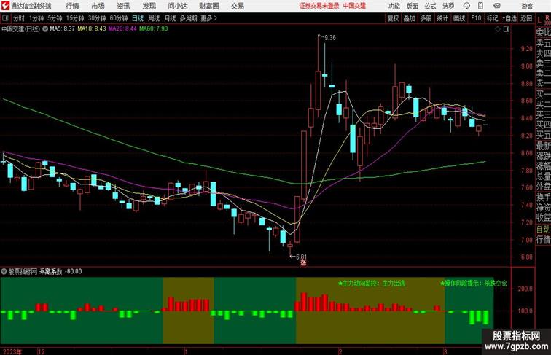Click the mobile phone icon
The width and height of the screenshot is (551, 355).
[480, 6]
